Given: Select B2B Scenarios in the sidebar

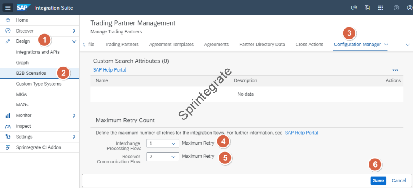Looking at the screenshot, I should 31,73.
